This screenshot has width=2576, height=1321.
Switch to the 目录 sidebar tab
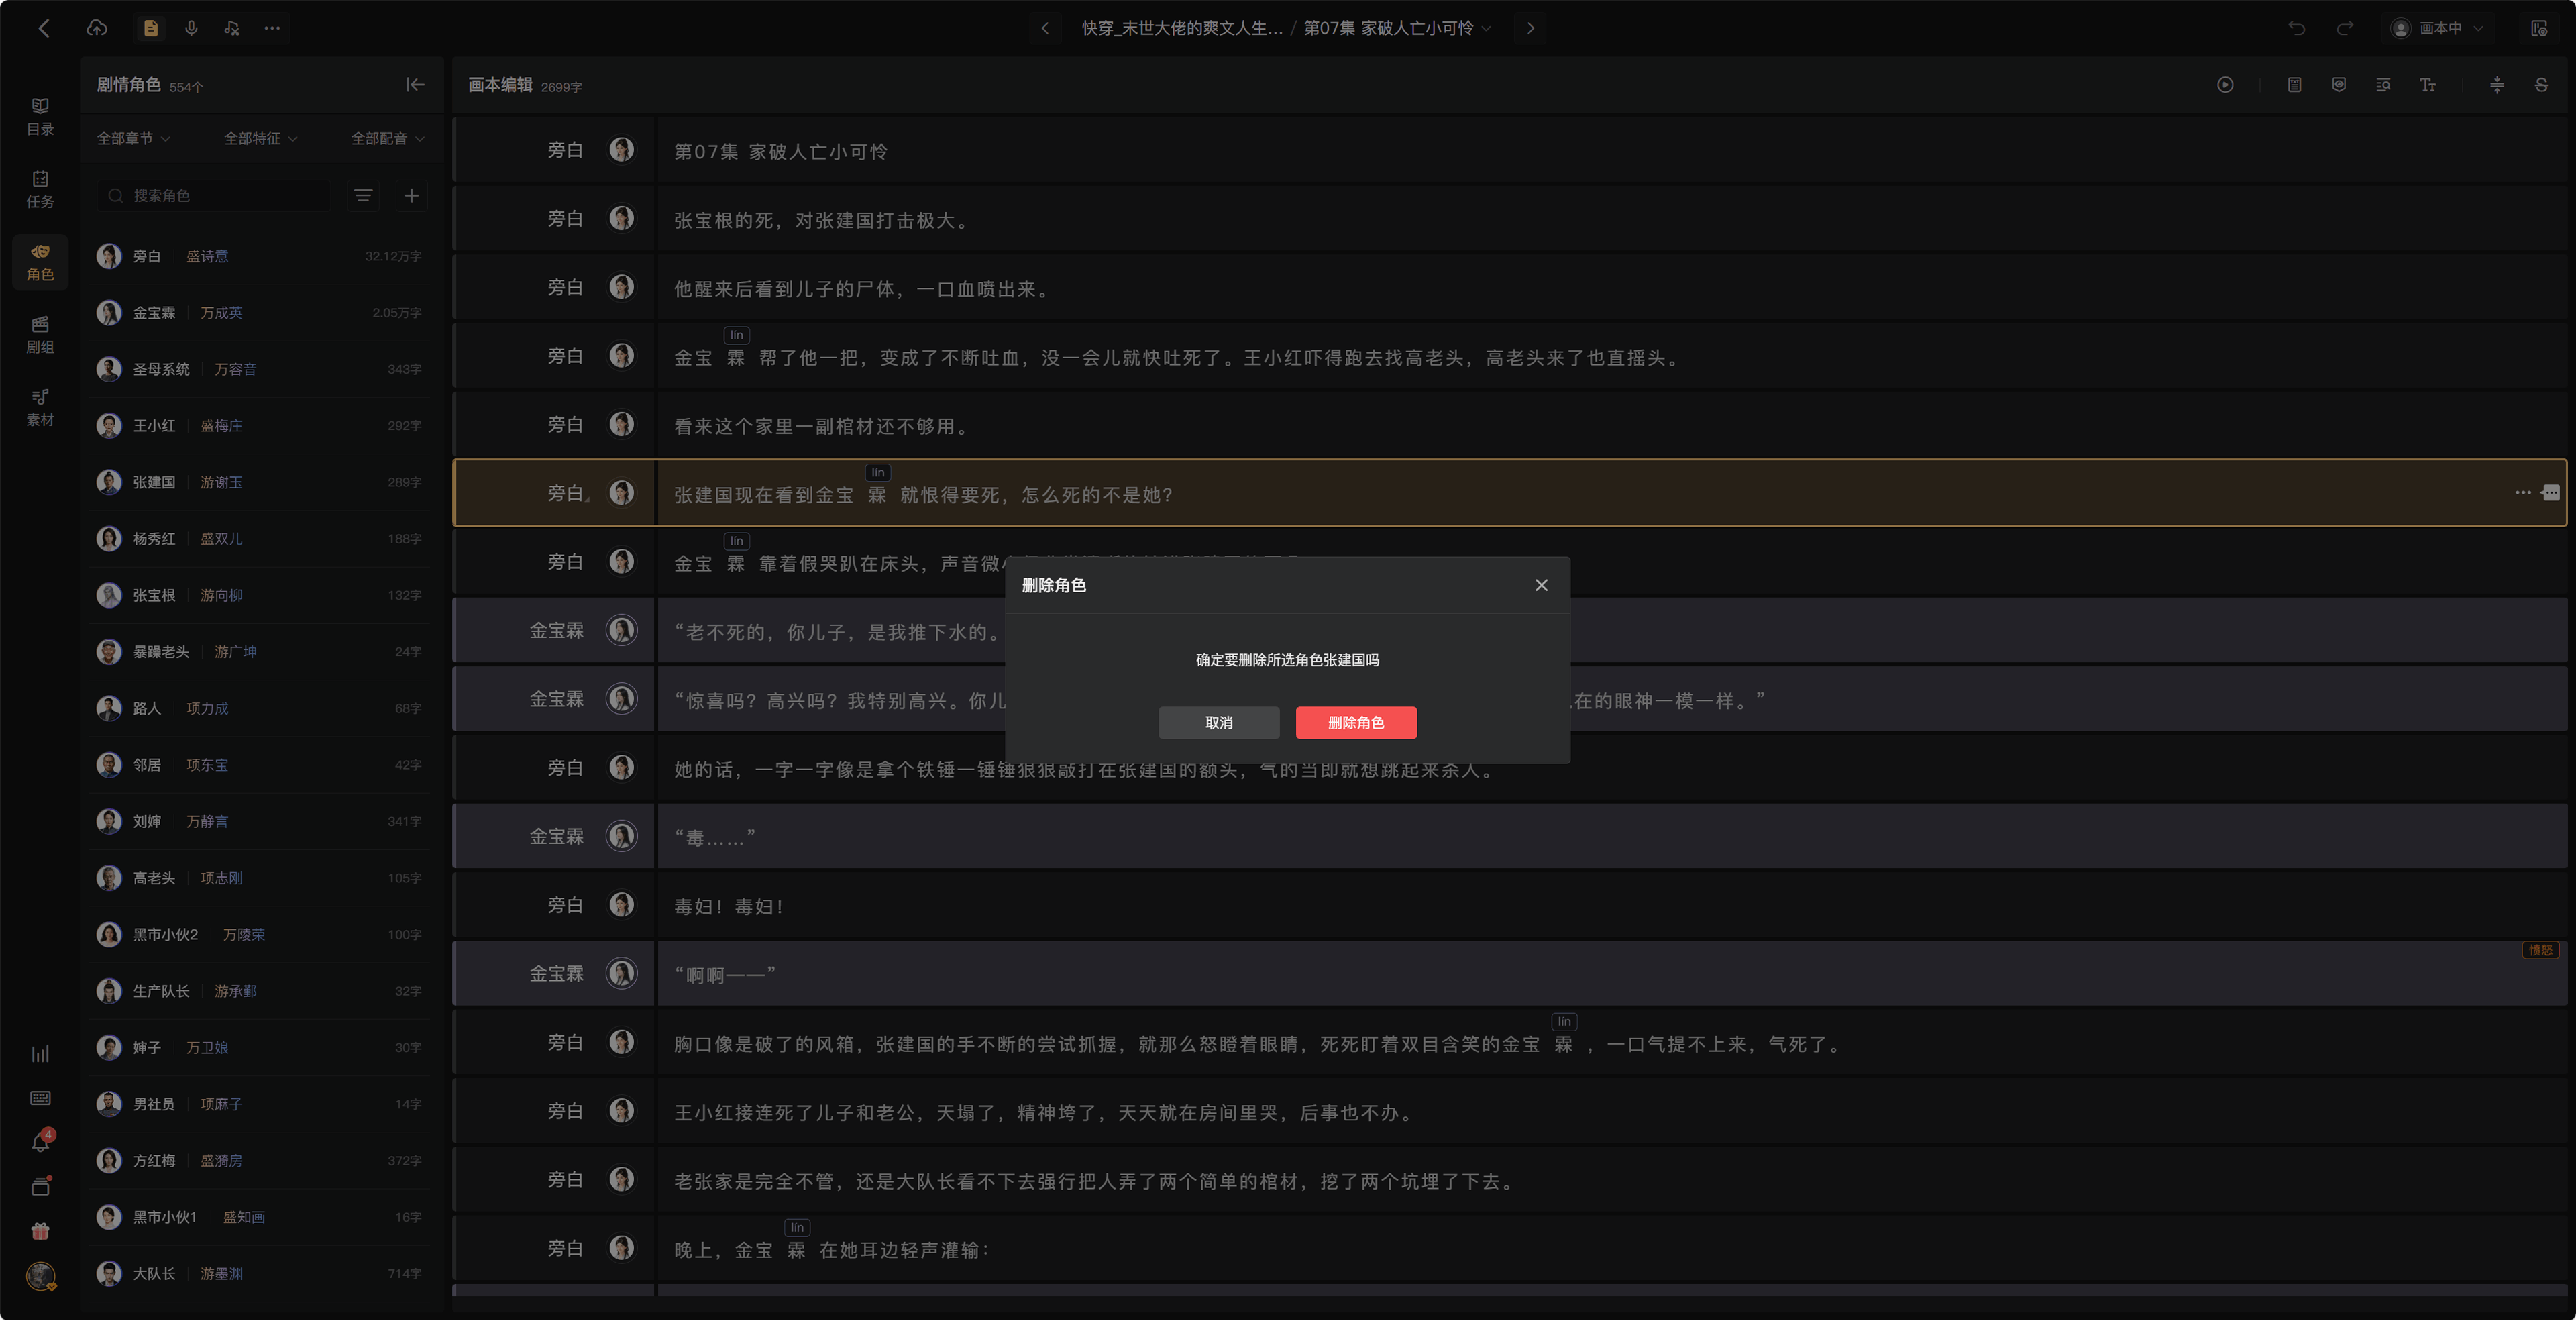[x=40, y=116]
